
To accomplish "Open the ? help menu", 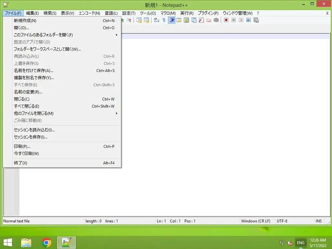I will point(258,13).
